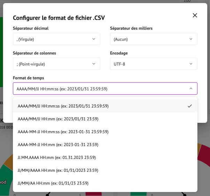210x196 pixels.
Task: Open the ', (Virgule)' decimal separator dropdown
Action: (52, 39)
